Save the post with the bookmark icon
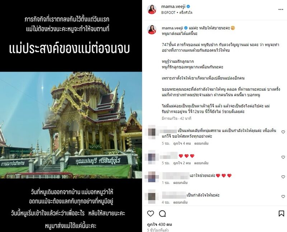The width and height of the screenshot is (287, 232). [x=281, y=213]
